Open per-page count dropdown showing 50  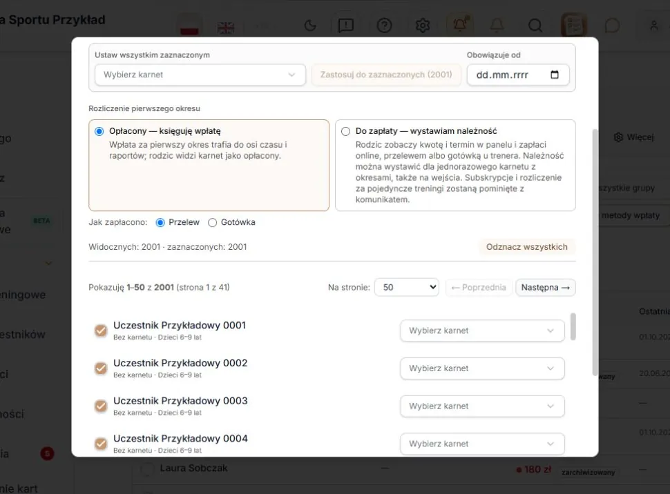tap(406, 287)
